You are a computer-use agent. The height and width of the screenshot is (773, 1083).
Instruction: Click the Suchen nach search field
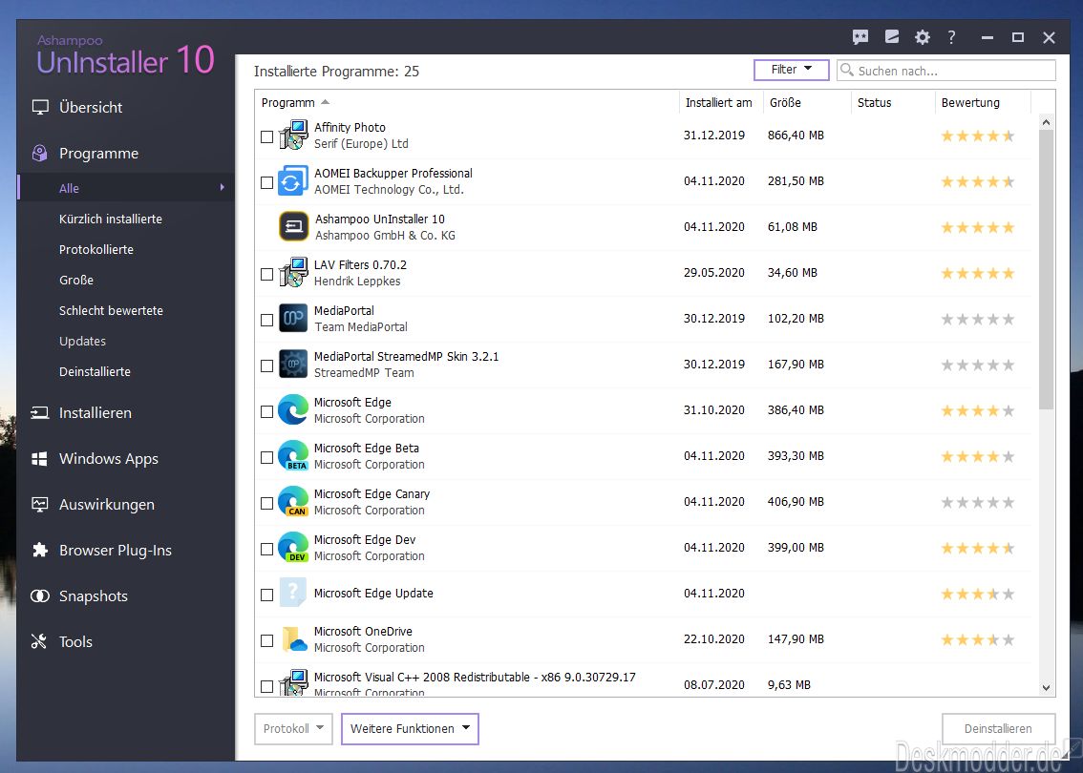coord(945,71)
